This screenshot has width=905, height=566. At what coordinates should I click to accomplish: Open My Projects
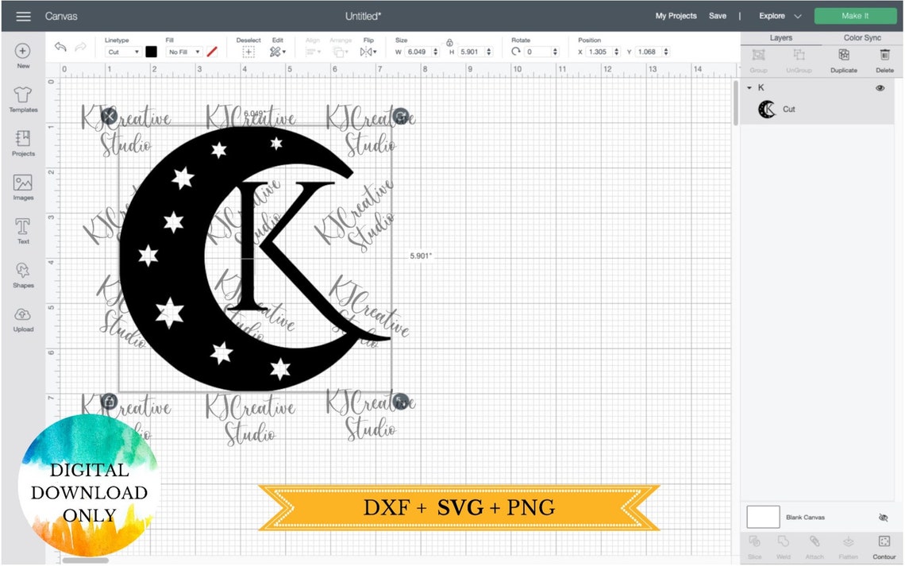(676, 16)
